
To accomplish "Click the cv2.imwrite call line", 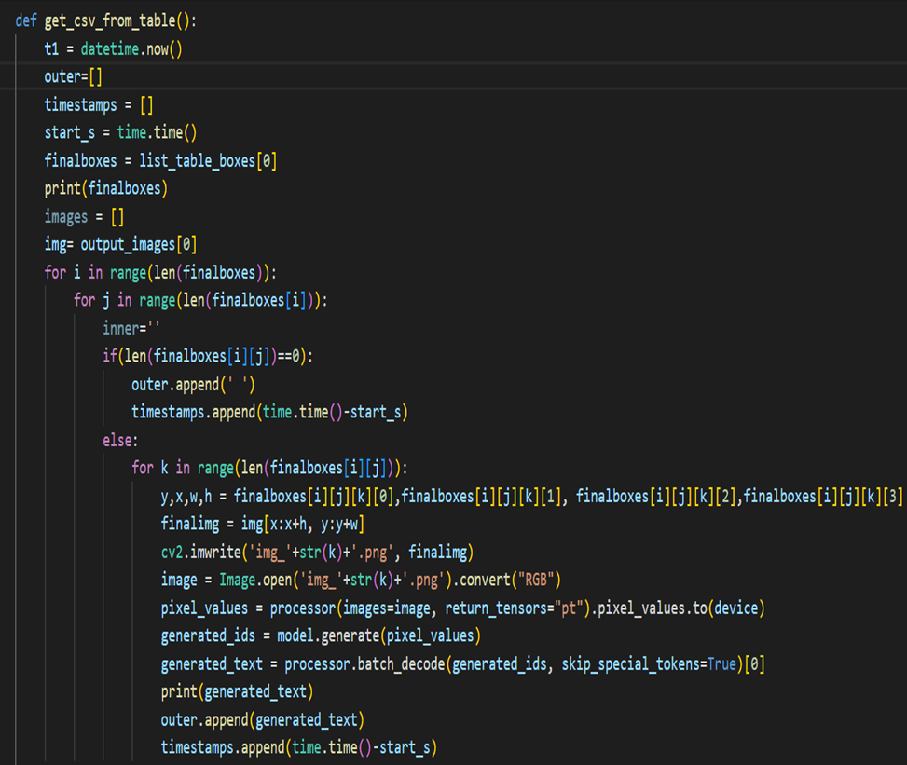I will [x=317, y=553].
